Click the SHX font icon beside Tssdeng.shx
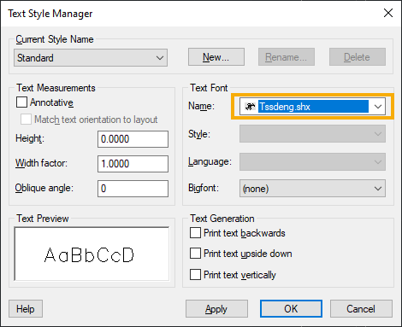402x327 pixels. click(x=250, y=107)
